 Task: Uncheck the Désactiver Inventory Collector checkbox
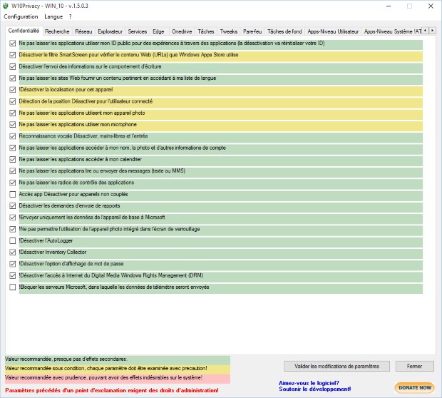click(13, 252)
